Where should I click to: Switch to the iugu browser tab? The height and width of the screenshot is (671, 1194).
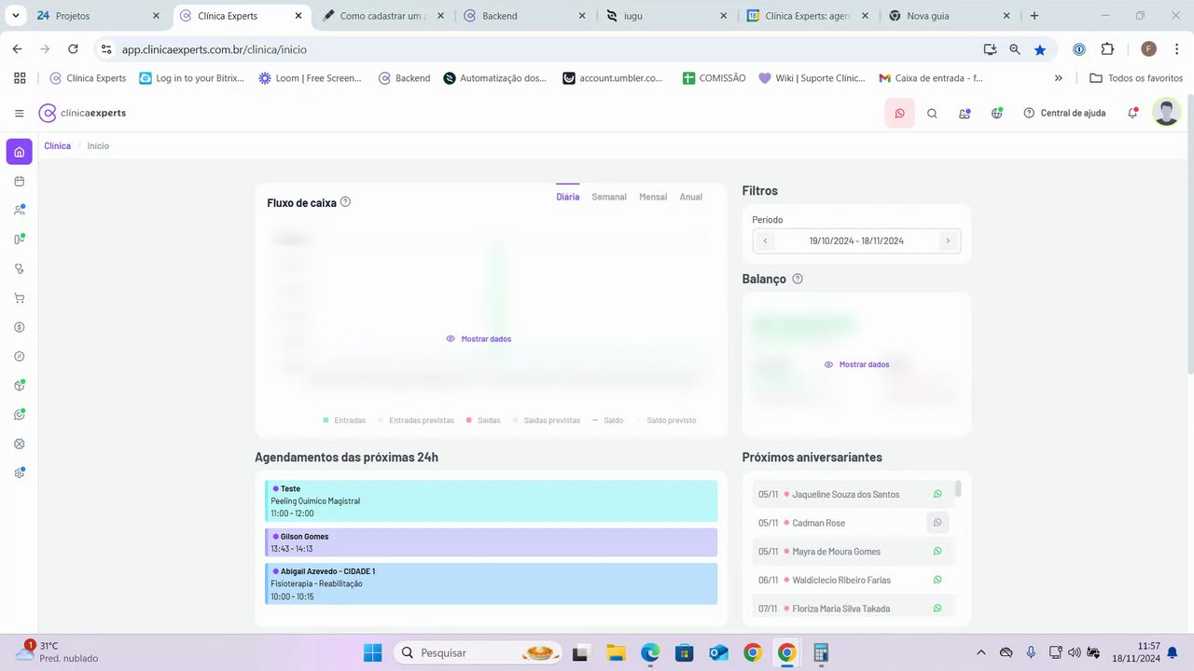(x=666, y=16)
